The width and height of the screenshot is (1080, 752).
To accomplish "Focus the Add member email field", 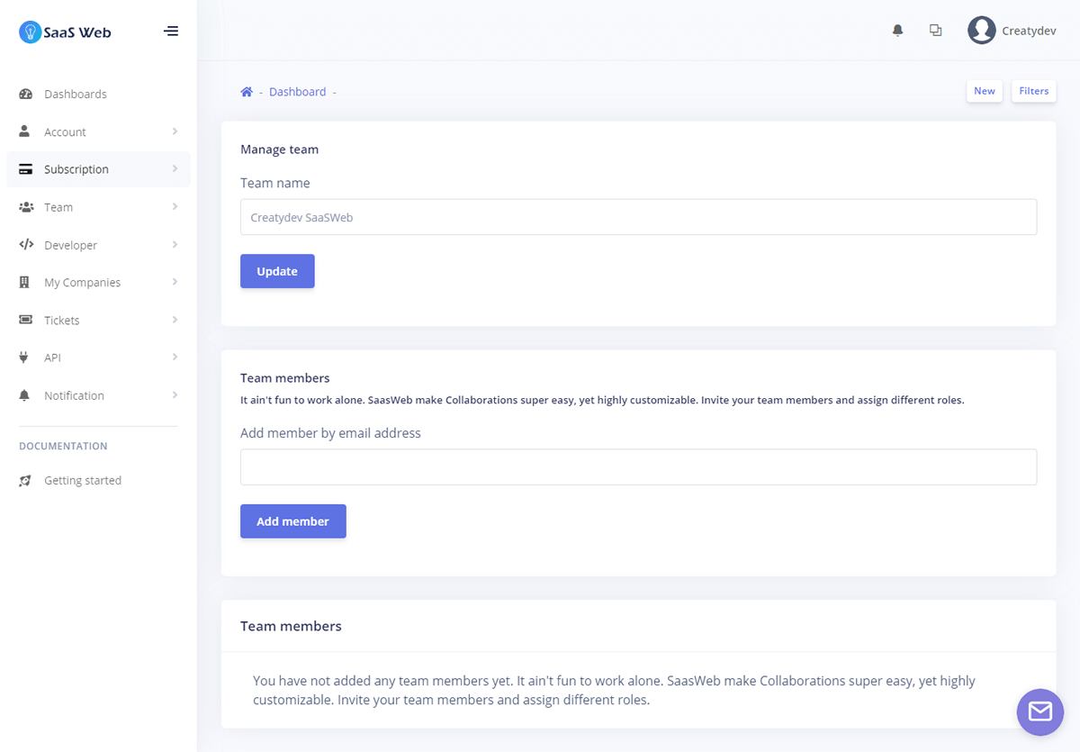I will [638, 467].
